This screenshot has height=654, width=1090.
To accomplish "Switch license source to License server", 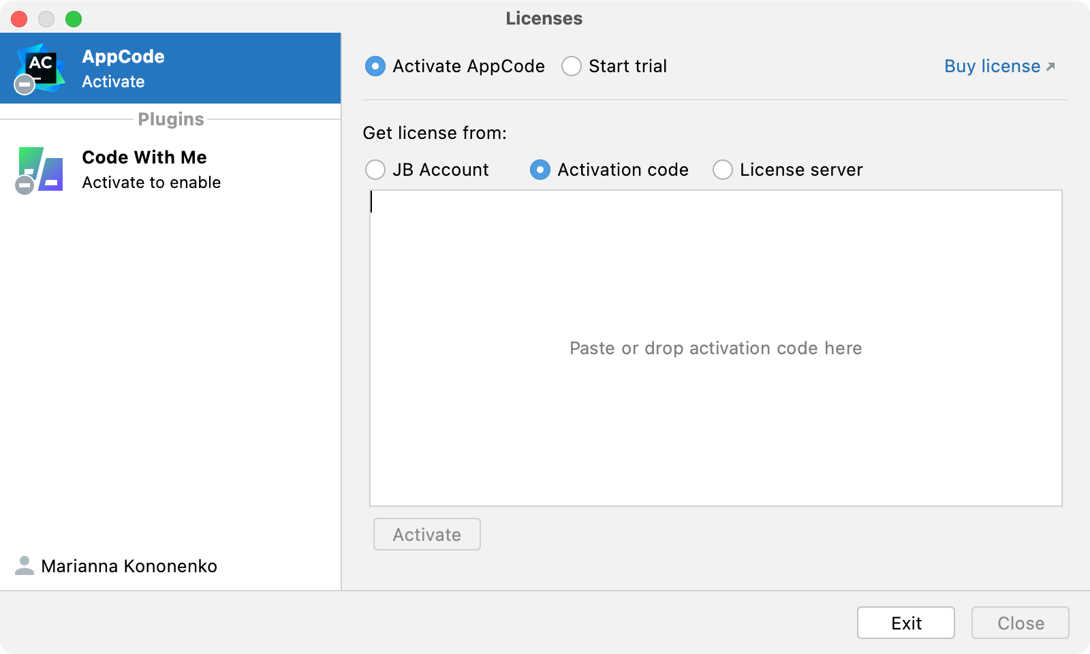I will coord(722,170).
